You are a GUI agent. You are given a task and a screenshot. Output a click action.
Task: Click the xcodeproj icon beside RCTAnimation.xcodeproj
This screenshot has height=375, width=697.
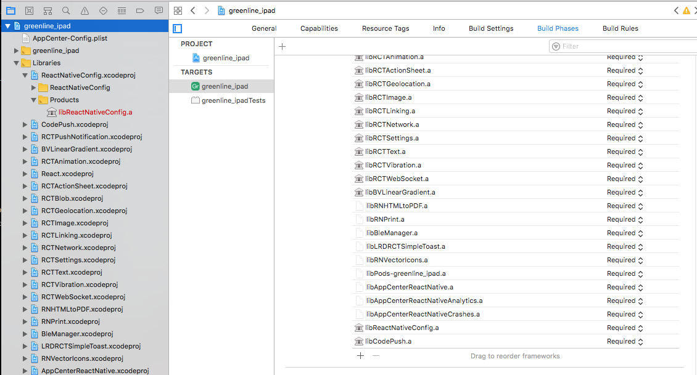[x=34, y=161]
